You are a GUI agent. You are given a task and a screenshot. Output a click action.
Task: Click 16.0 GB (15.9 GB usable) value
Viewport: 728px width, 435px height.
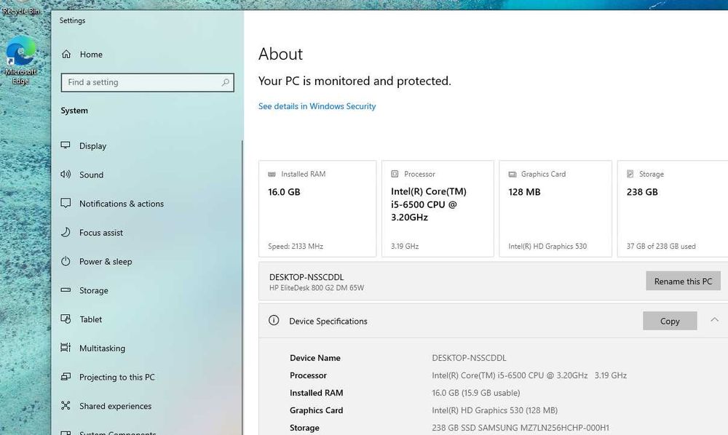pos(476,393)
